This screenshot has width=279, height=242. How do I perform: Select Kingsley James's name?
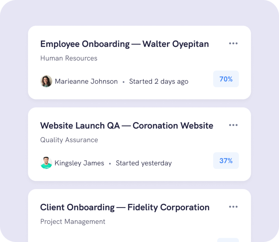click(x=79, y=163)
